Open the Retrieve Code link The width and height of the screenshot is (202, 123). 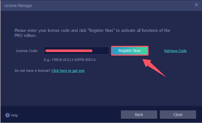[175, 51]
